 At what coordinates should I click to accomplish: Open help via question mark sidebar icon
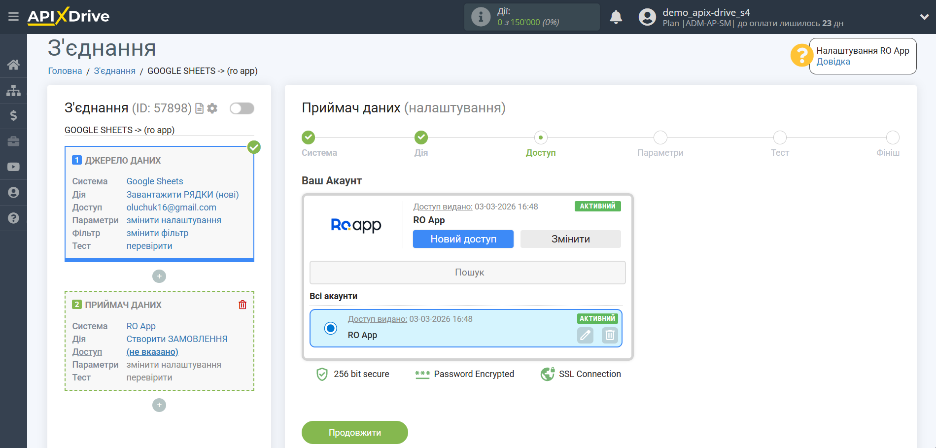(x=13, y=218)
